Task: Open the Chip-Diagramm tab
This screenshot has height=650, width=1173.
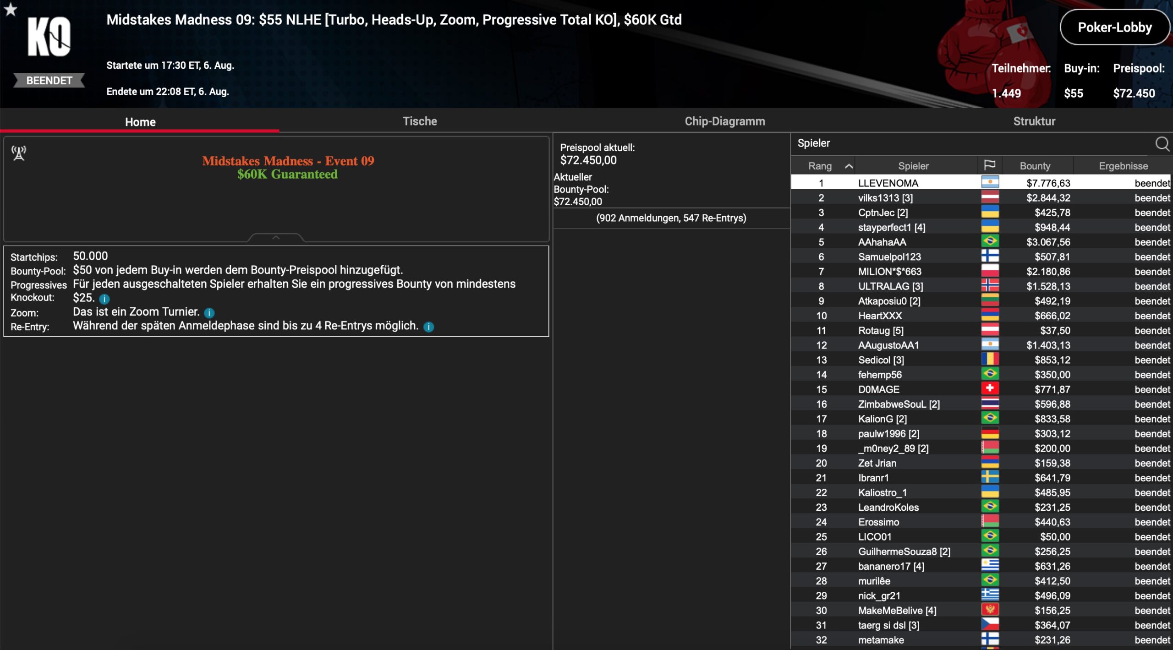Action: (724, 121)
